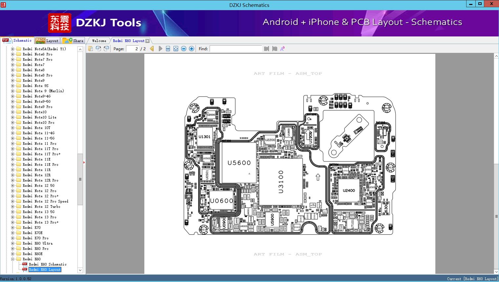
Task: Click the find next icon
Action: tap(275, 49)
